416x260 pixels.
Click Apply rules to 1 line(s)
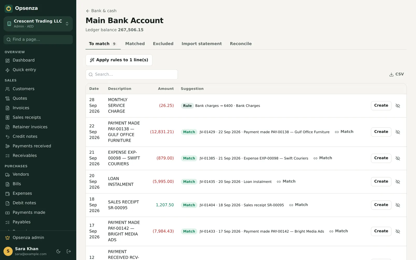pyautogui.click(x=119, y=60)
